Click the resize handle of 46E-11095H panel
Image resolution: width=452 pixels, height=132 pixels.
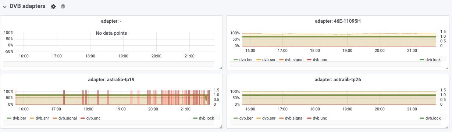[447, 68]
